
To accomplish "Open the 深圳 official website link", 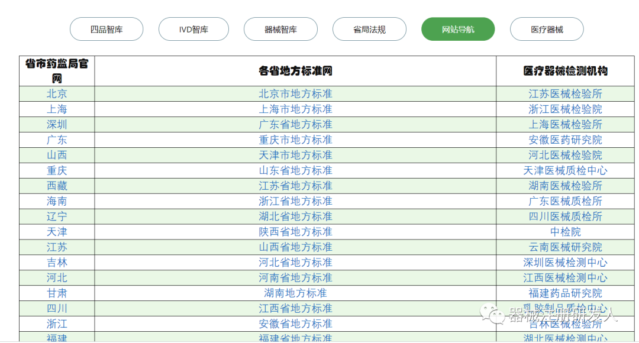I will [57, 124].
